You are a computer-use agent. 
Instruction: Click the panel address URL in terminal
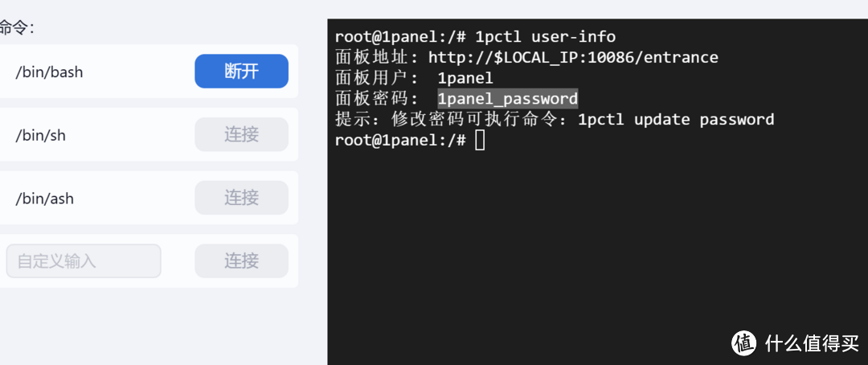coord(573,57)
